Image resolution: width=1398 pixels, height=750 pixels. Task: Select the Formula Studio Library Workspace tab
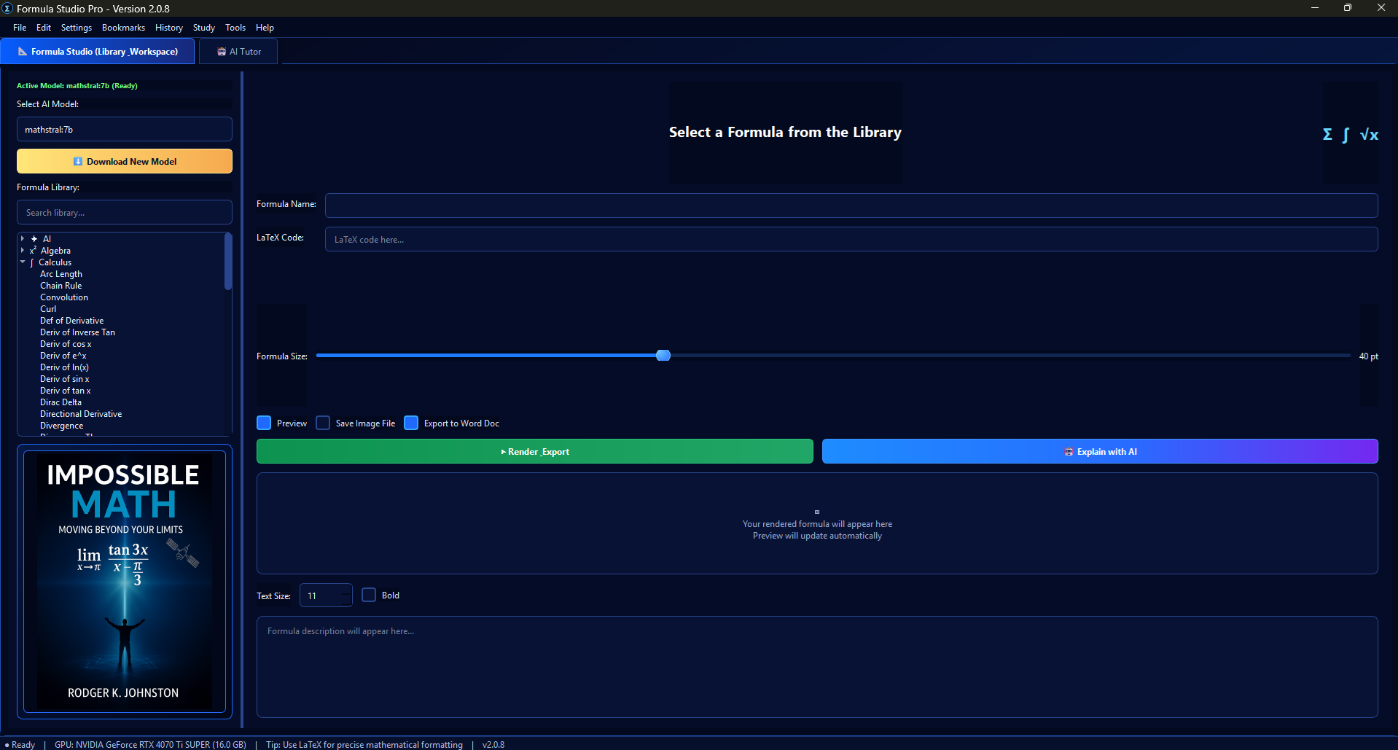coord(98,52)
